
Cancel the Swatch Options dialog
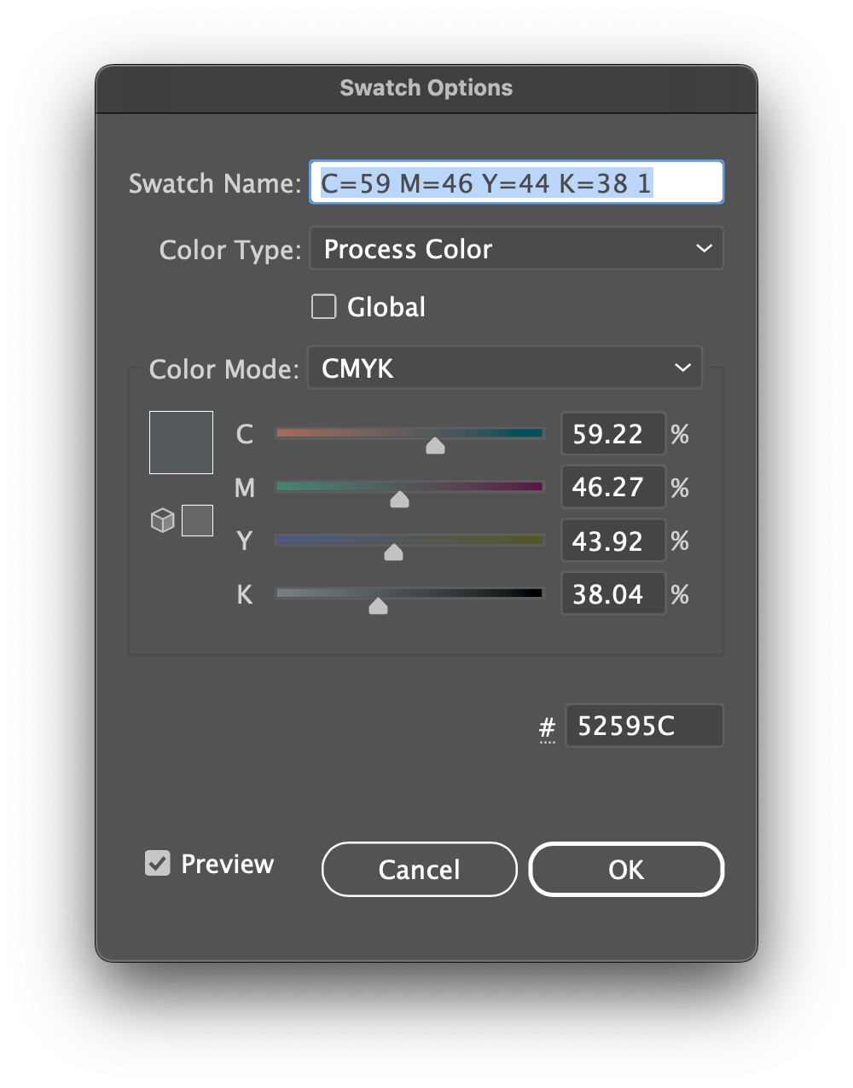(x=419, y=870)
